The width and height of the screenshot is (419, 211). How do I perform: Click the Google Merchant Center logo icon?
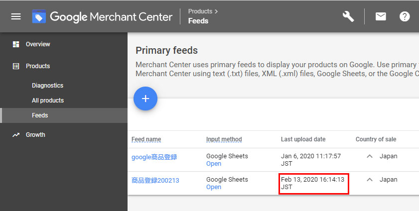(39, 16)
